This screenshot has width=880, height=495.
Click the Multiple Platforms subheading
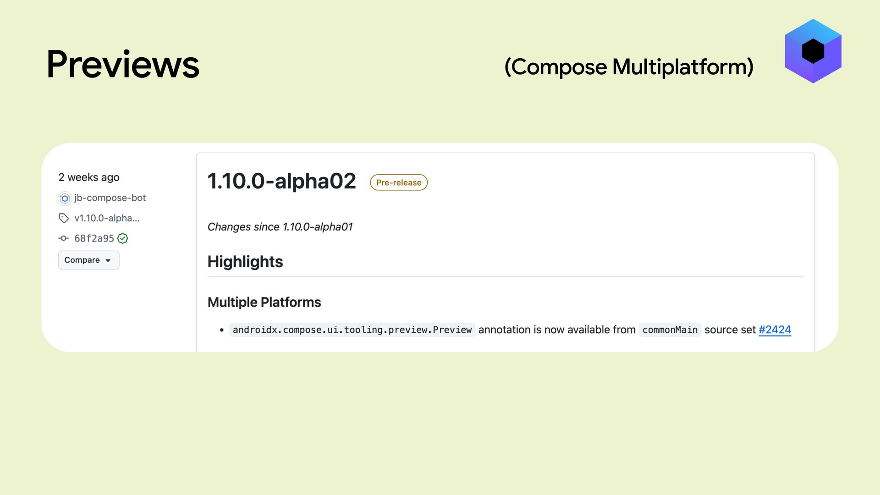[x=264, y=302]
